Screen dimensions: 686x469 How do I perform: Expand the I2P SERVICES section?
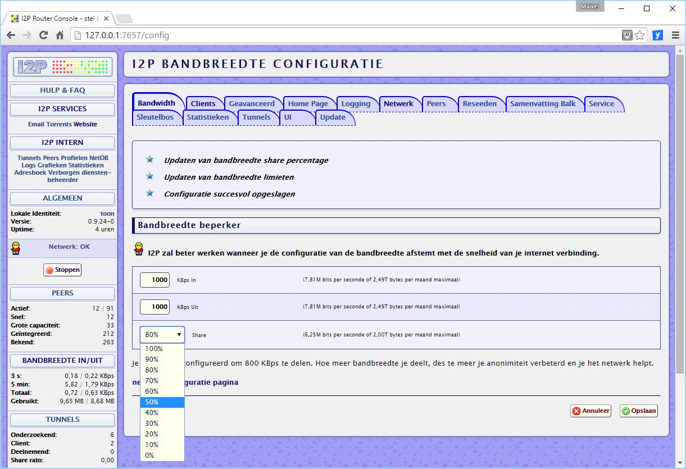[x=62, y=108]
